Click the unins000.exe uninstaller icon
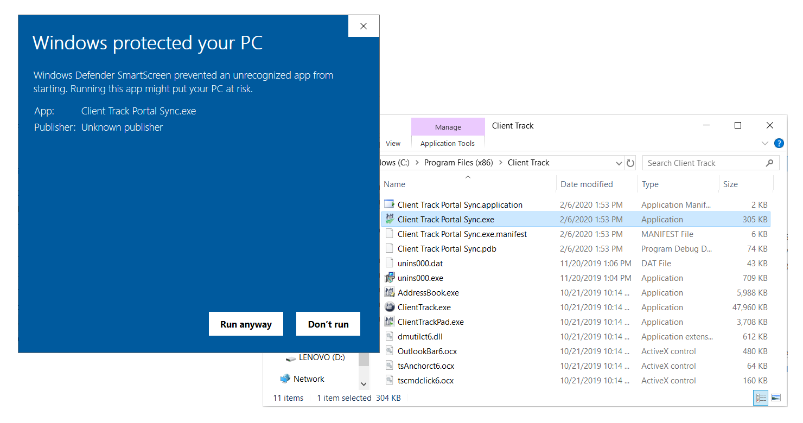This screenshot has height=423, width=803. click(x=389, y=278)
